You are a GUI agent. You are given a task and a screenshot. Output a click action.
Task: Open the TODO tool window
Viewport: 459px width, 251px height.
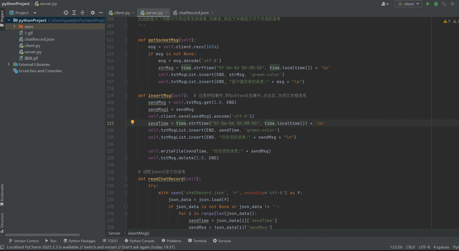click(x=110, y=241)
